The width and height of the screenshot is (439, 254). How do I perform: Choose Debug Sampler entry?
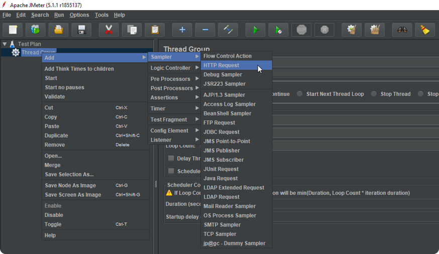236,74
